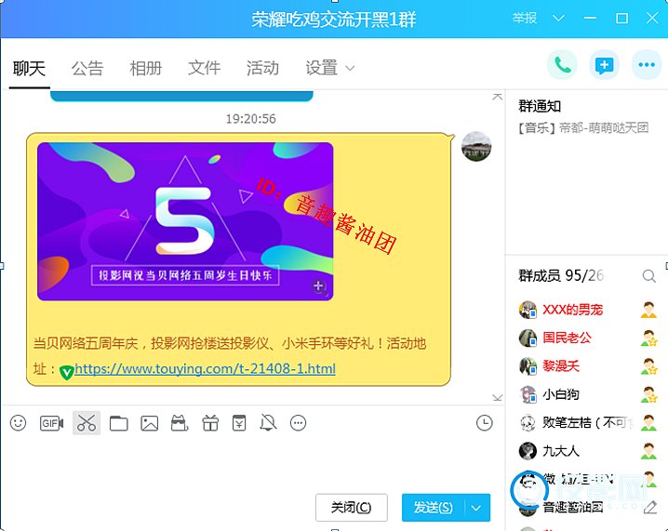Open the emoji picker in the chat toolbar
Image resolution: width=668 pixels, height=531 pixels.
[x=19, y=423]
